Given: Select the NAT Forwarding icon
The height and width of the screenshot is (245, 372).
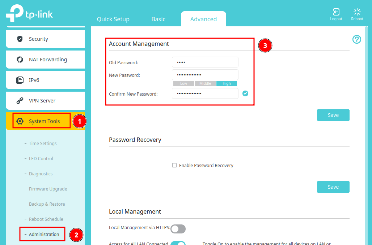Looking at the screenshot, I should (x=20, y=60).
